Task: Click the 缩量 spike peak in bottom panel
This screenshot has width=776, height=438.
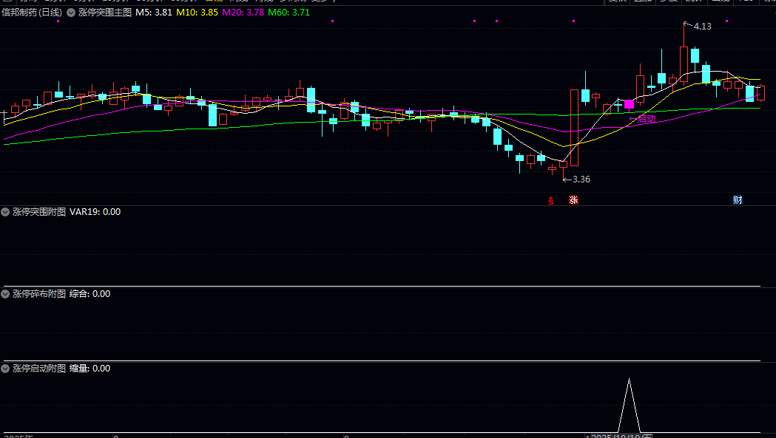Action: [629, 380]
